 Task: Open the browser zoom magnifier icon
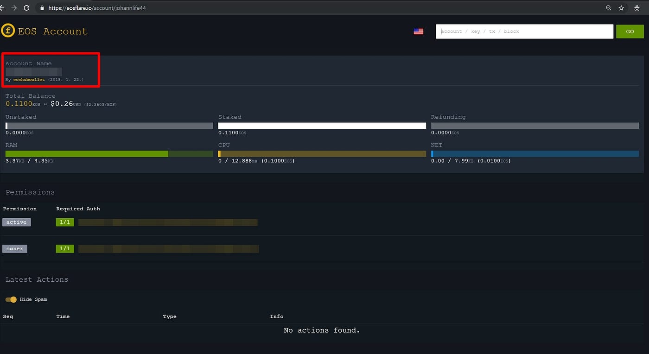pyautogui.click(x=609, y=8)
